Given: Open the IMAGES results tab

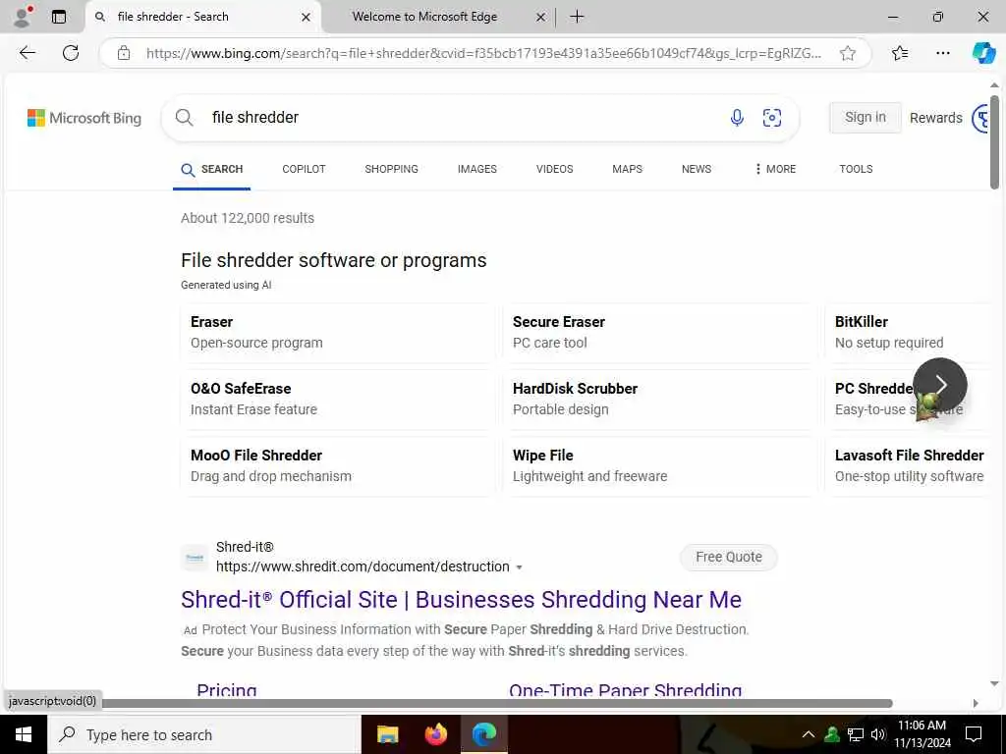Looking at the screenshot, I should 477,169.
